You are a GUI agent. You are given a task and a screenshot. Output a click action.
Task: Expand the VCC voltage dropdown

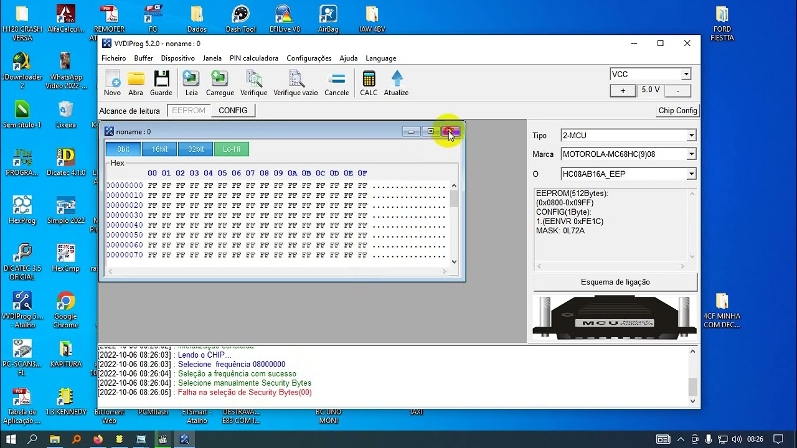pyautogui.click(x=686, y=74)
